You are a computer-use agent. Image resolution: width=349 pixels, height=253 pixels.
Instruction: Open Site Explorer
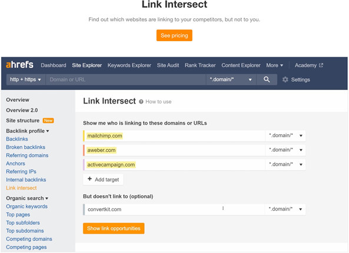pyautogui.click(x=87, y=65)
